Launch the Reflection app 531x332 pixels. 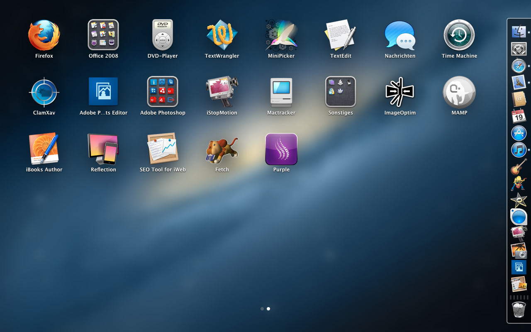(103, 149)
